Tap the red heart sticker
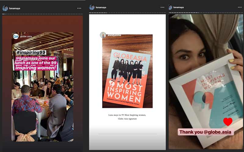 [x=228, y=122]
